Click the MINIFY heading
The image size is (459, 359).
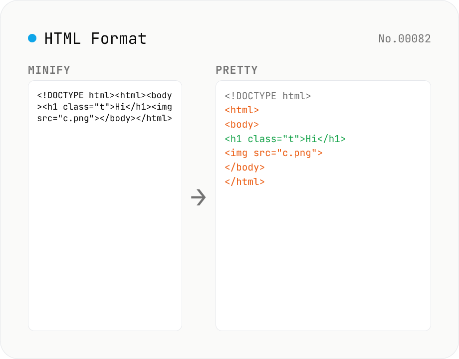(49, 70)
